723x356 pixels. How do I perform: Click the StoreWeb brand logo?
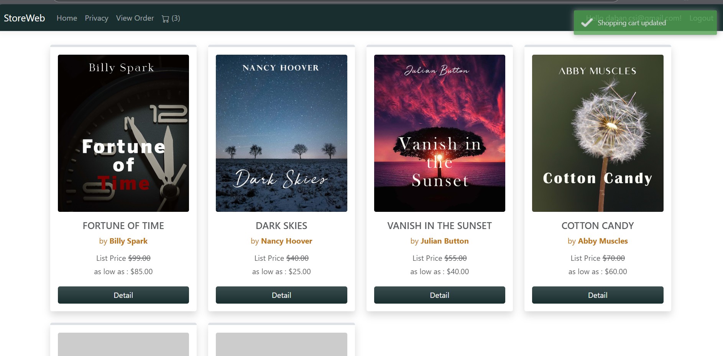25,18
